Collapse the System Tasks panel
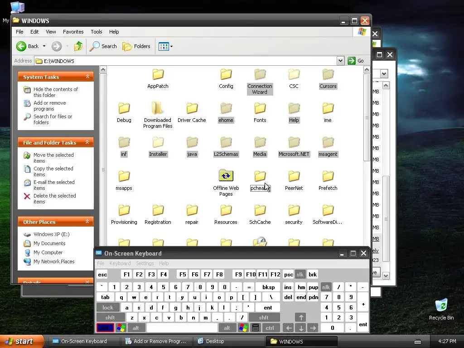Image resolution: width=464 pixels, height=348 pixels. point(87,77)
